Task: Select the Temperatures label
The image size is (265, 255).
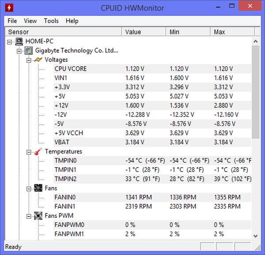Action: (x=63, y=152)
